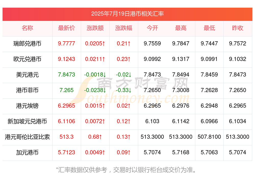Select the 港元埃镑 row name
The width and height of the screenshot is (255, 178).
click(x=27, y=106)
